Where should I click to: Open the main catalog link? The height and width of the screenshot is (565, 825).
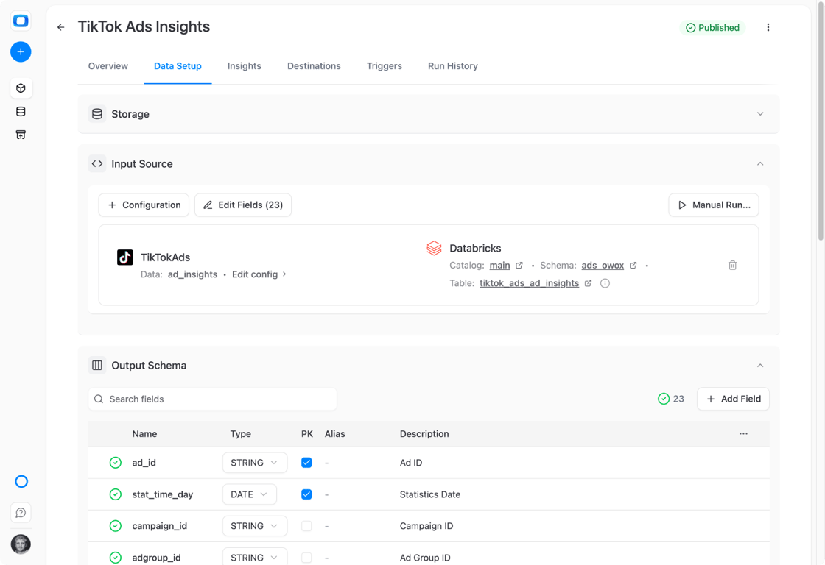click(500, 266)
